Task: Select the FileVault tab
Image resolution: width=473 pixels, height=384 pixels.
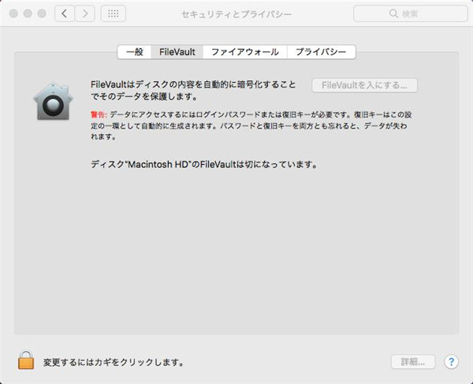Action: click(177, 52)
